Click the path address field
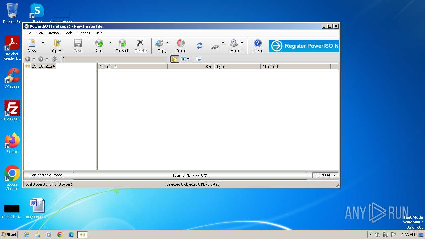Screen dimensions: 425x239 click(x=114, y=59)
